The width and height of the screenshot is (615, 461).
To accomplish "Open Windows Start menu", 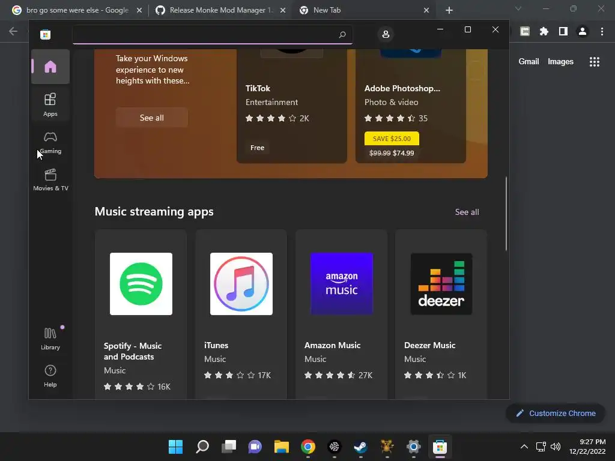I will point(175,447).
